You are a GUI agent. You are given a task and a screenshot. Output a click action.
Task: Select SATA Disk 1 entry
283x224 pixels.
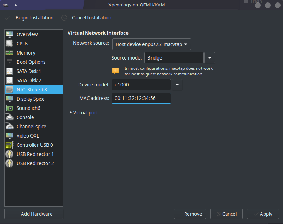(34, 71)
